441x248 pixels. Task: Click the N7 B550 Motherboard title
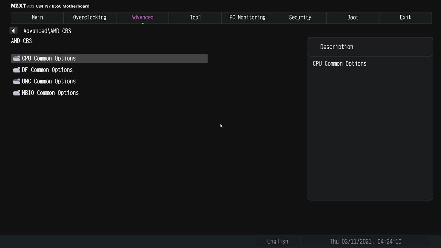67,6
